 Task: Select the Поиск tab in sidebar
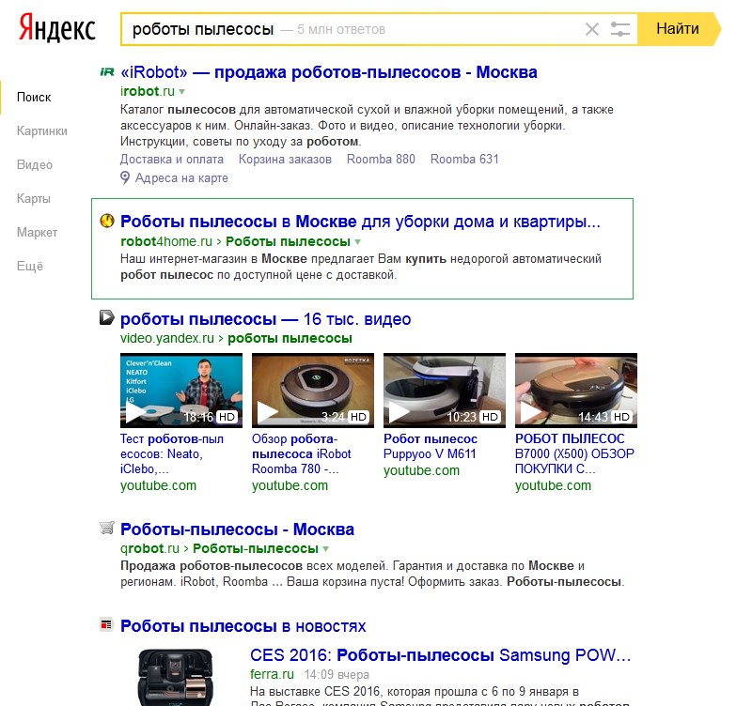click(x=34, y=98)
